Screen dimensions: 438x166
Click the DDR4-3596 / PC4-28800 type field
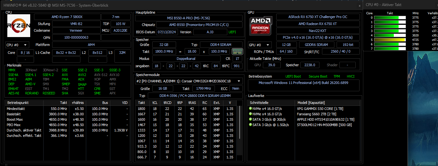pos(195,96)
